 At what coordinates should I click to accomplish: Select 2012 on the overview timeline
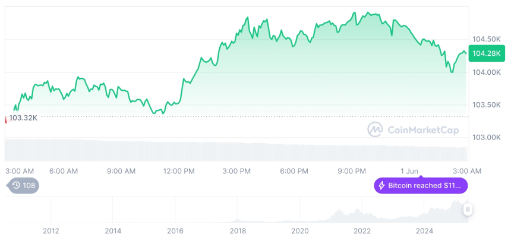(51, 230)
